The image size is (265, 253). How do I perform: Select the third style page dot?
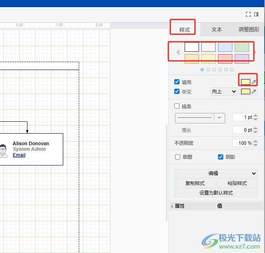(214, 70)
